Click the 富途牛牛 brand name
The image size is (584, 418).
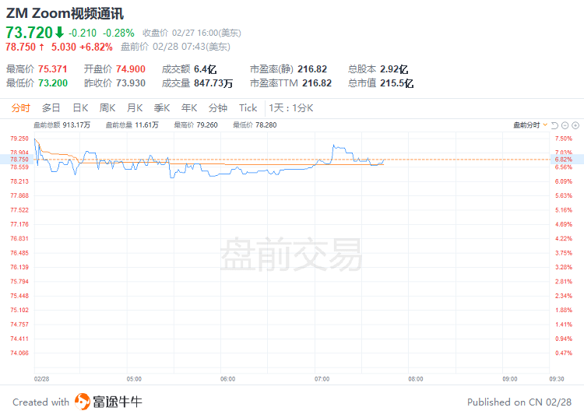pyautogui.click(x=118, y=402)
